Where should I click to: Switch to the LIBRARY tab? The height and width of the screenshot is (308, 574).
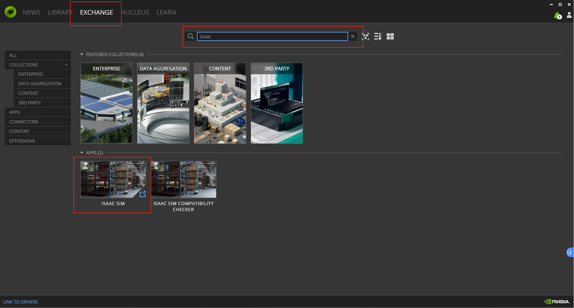pyautogui.click(x=60, y=12)
